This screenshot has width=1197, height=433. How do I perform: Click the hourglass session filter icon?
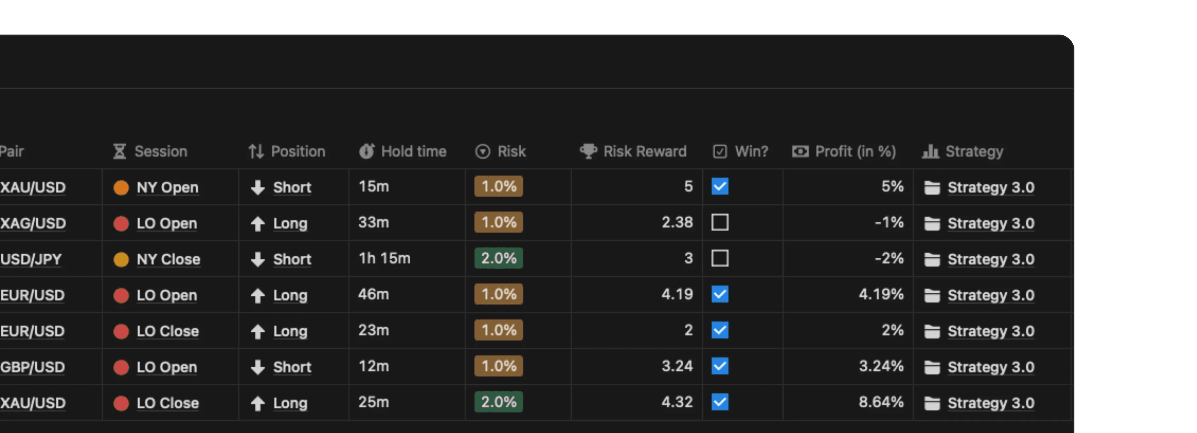(118, 151)
